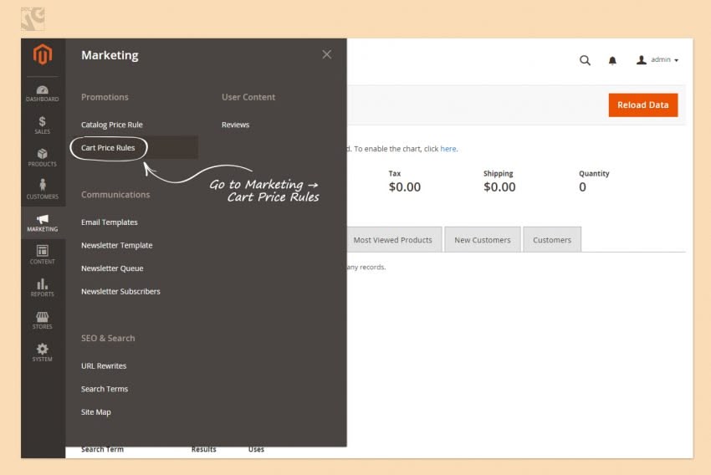Click the User Content heading
Viewport: 711px width, 475px height.
click(248, 97)
